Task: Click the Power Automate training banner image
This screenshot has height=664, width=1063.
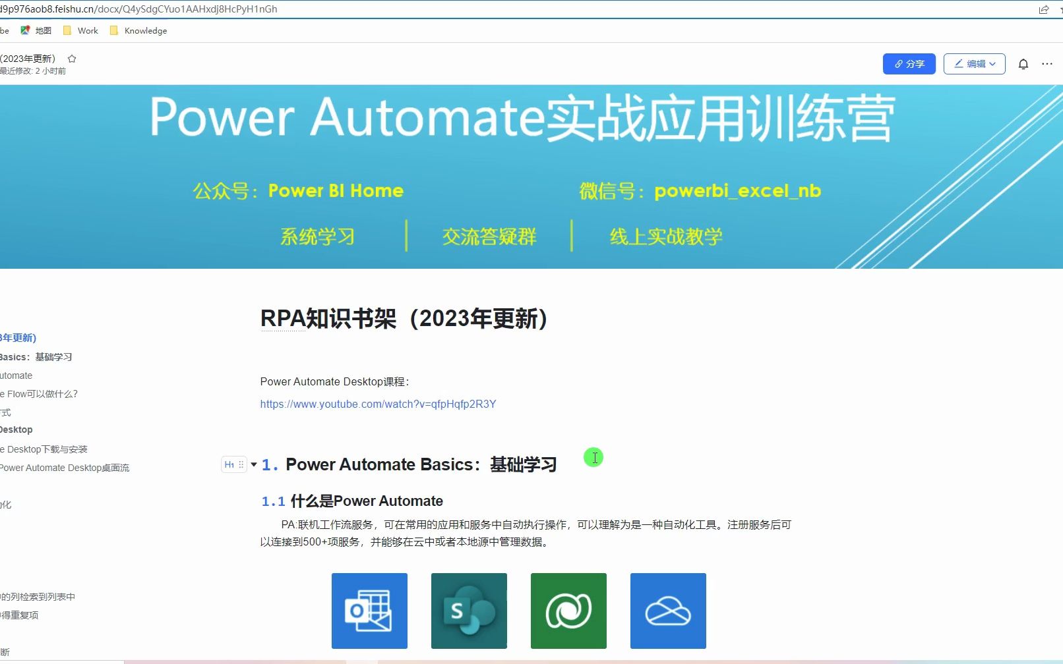Action: tap(531, 177)
